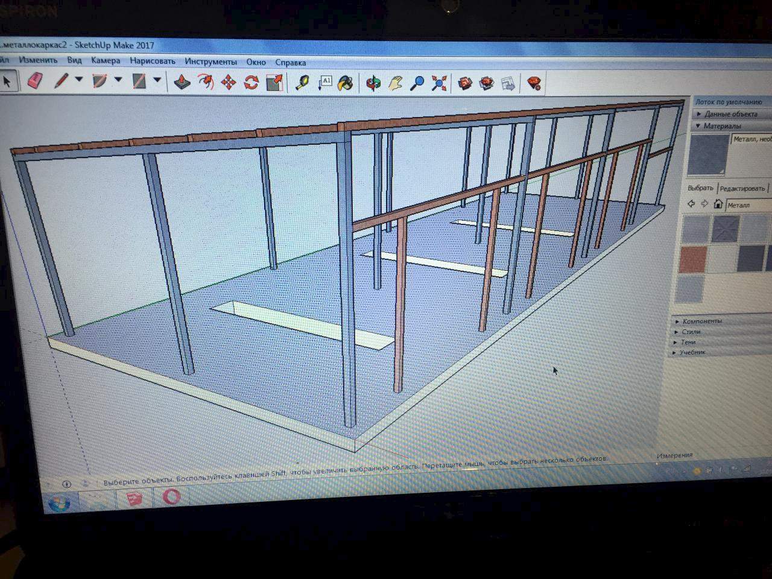The height and width of the screenshot is (579, 772).
Task: Open the Вид menu
Action: click(x=74, y=60)
